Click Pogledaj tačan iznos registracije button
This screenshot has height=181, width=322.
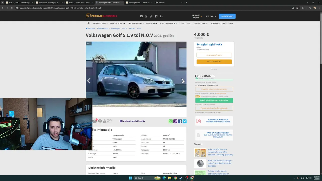pyautogui.click(x=214, y=89)
